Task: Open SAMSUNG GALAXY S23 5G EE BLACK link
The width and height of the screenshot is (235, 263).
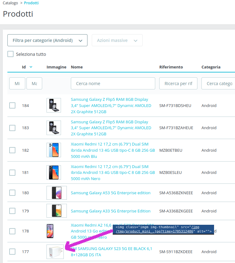Action: pyautogui.click(x=111, y=252)
